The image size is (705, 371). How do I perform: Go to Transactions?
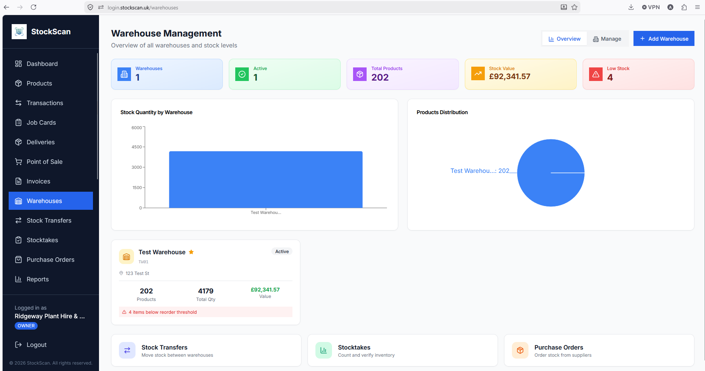[51, 103]
